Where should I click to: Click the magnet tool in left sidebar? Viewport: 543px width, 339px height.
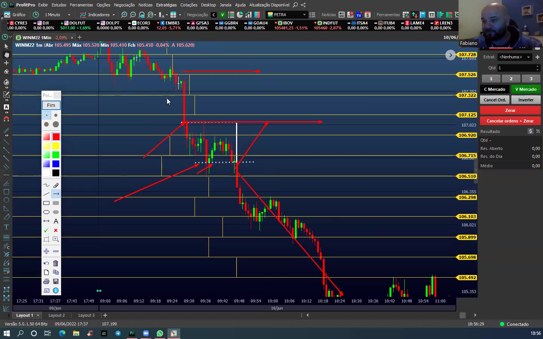click(x=6, y=119)
